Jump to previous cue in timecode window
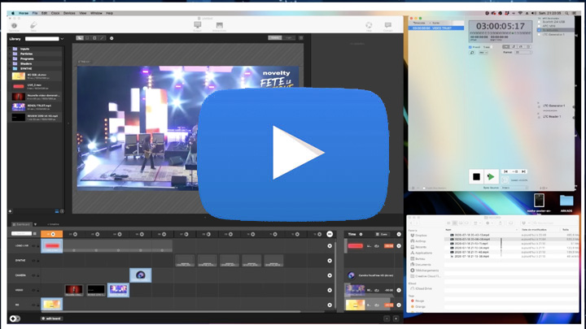 [x=505, y=171]
